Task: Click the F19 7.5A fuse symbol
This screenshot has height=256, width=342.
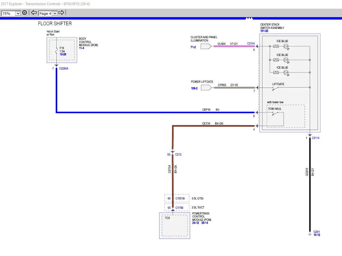Action: (x=56, y=51)
